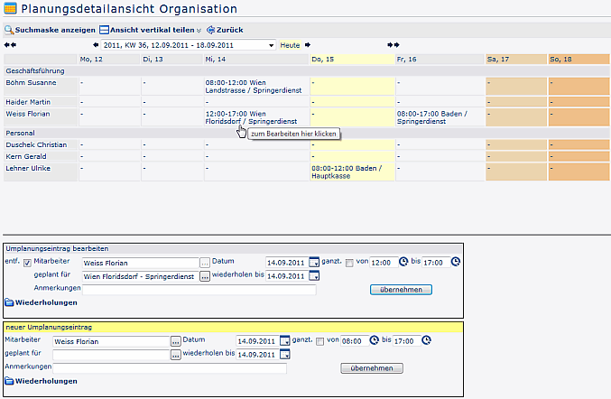Open Datum calendar picker in edit form
The height and width of the screenshot is (399, 611).
(314, 263)
